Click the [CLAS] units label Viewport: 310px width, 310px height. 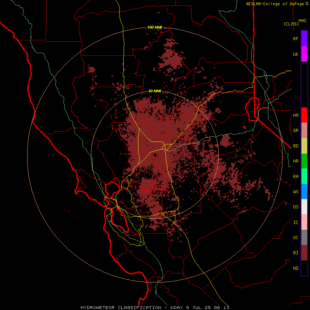click(291, 24)
